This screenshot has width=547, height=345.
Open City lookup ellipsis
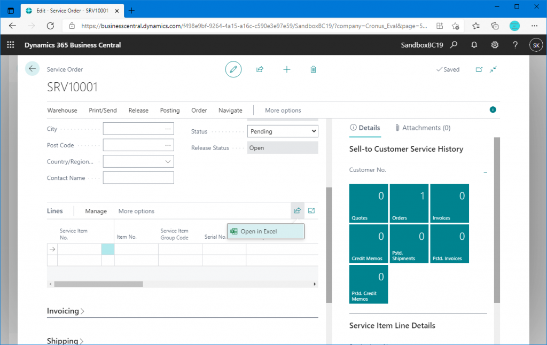click(168, 129)
